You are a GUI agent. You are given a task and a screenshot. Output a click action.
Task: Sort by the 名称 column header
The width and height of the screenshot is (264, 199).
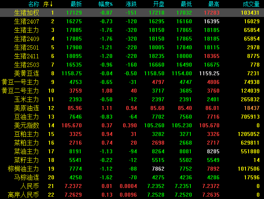click(34, 4)
